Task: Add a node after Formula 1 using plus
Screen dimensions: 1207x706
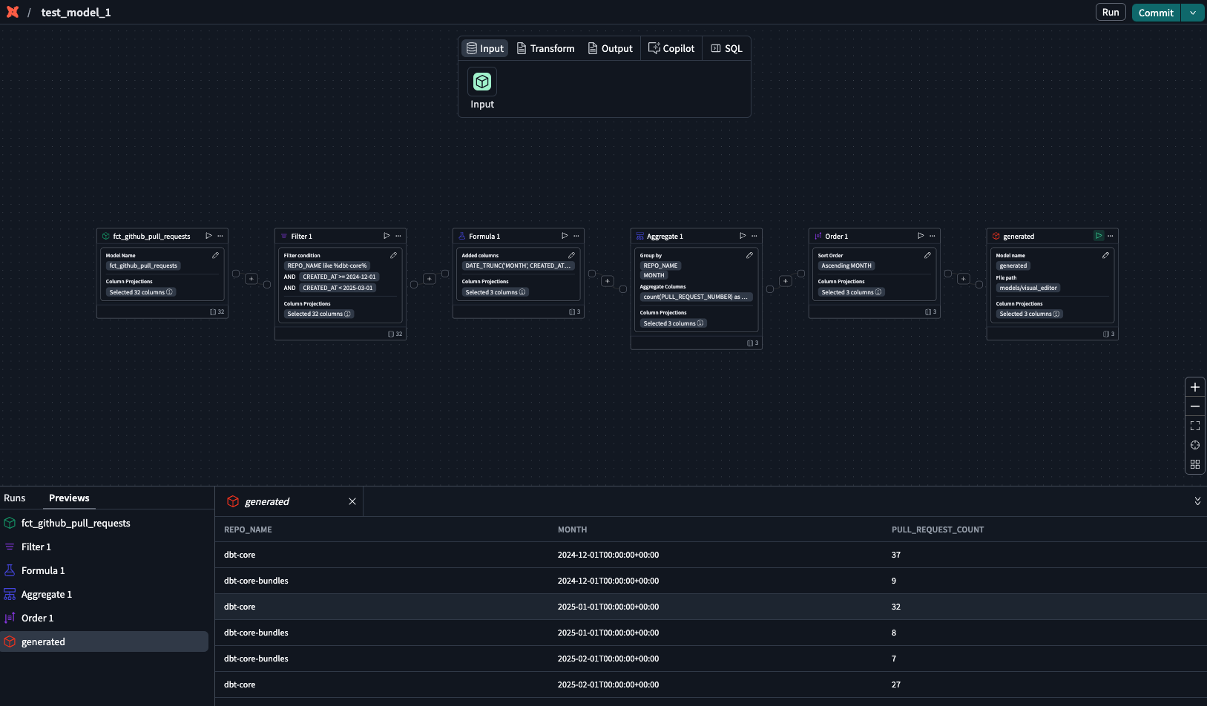Action: [607, 281]
